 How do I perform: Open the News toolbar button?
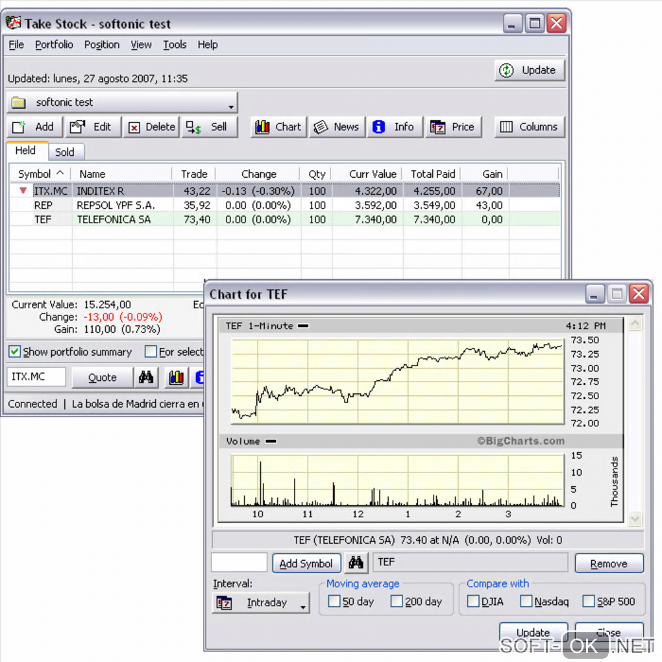click(337, 127)
